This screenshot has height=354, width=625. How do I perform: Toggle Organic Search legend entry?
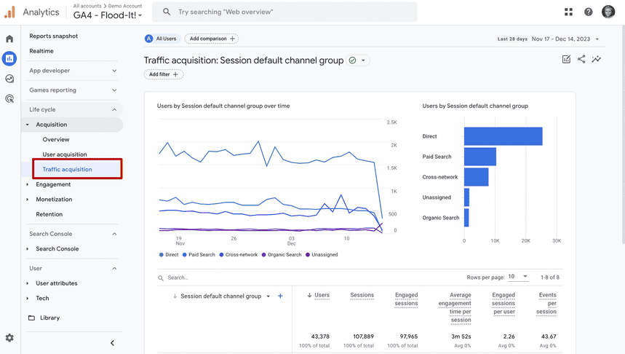click(282, 255)
